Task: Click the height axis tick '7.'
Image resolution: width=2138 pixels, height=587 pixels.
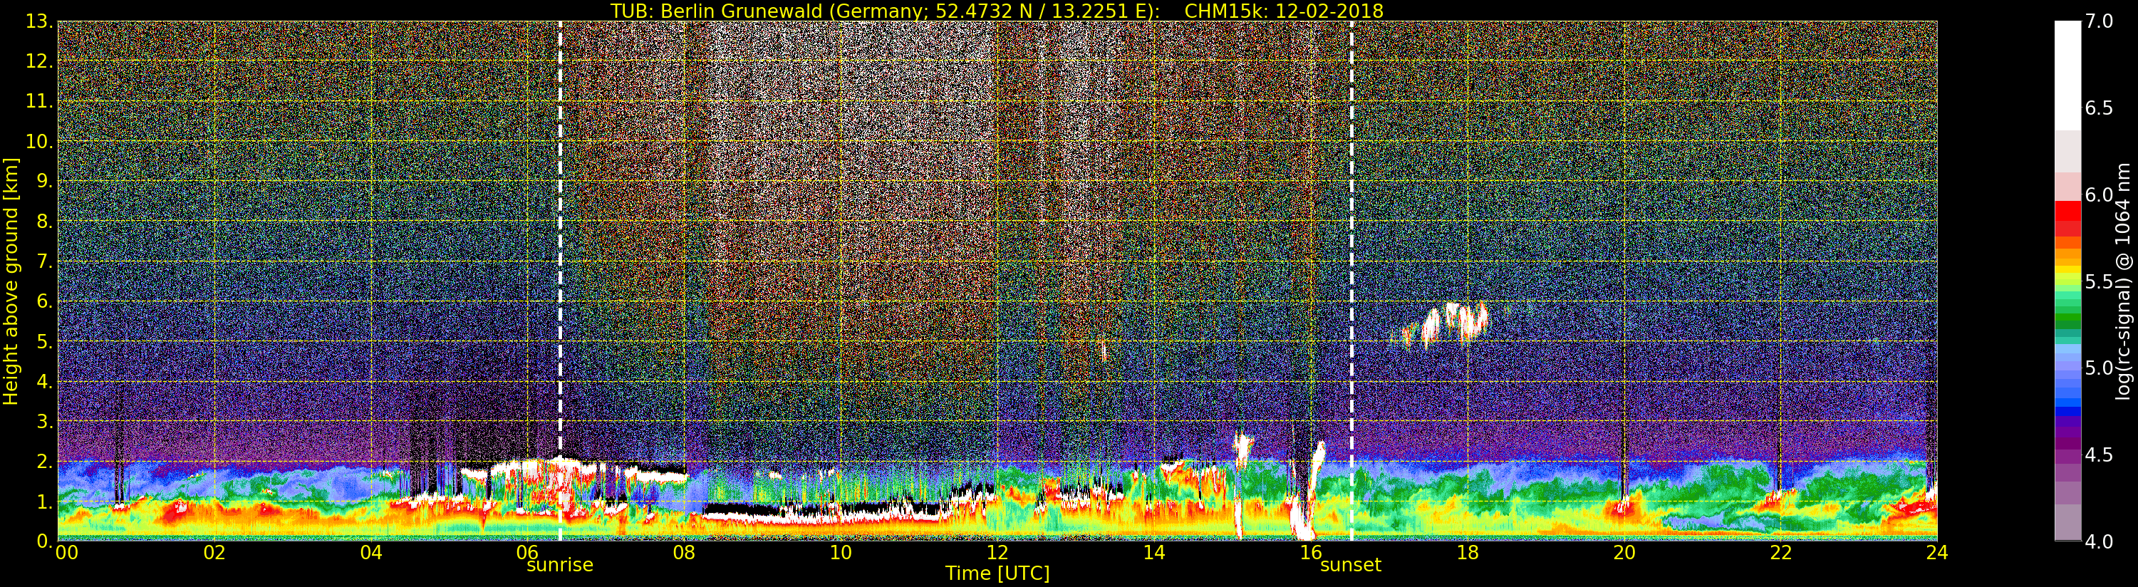Action: (45, 261)
